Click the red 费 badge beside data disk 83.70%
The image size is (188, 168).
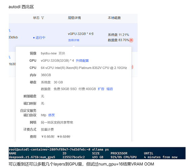pos(131,40)
